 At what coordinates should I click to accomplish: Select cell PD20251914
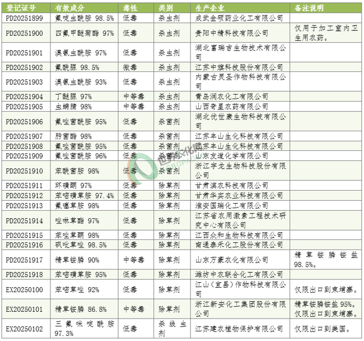[x=25, y=220]
